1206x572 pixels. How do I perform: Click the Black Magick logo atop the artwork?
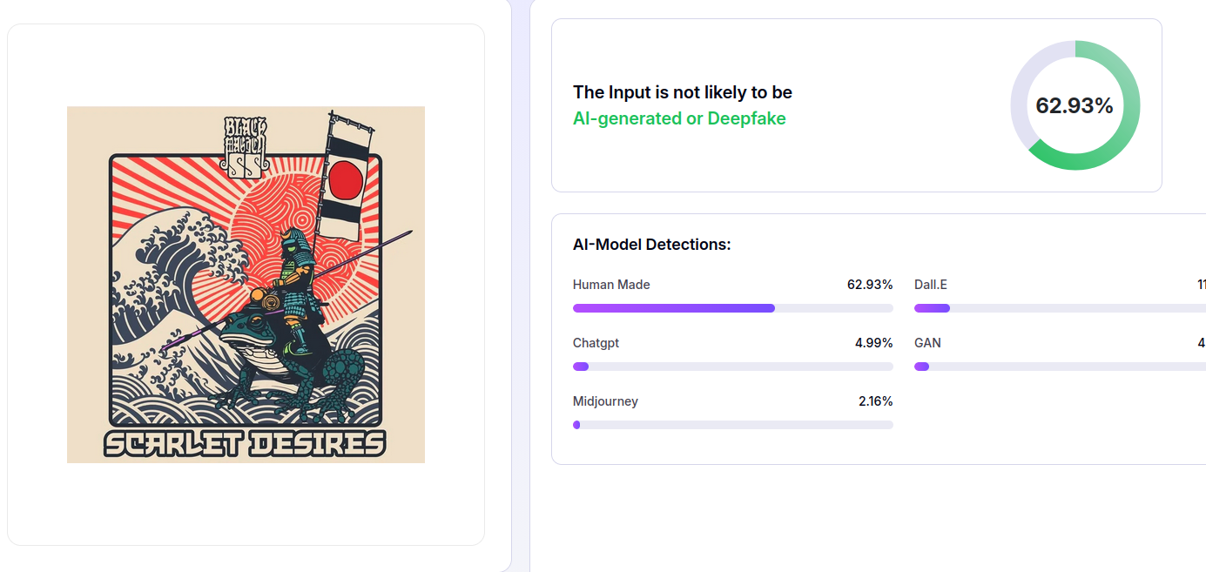pyautogui.click(x=245, y=147)
